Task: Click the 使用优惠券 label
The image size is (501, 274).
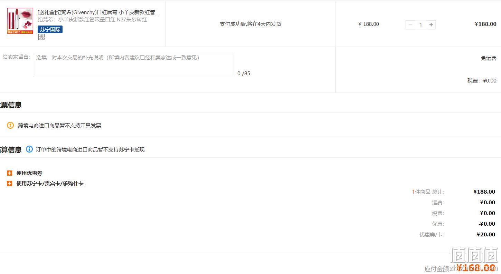Action: (29, 173)
